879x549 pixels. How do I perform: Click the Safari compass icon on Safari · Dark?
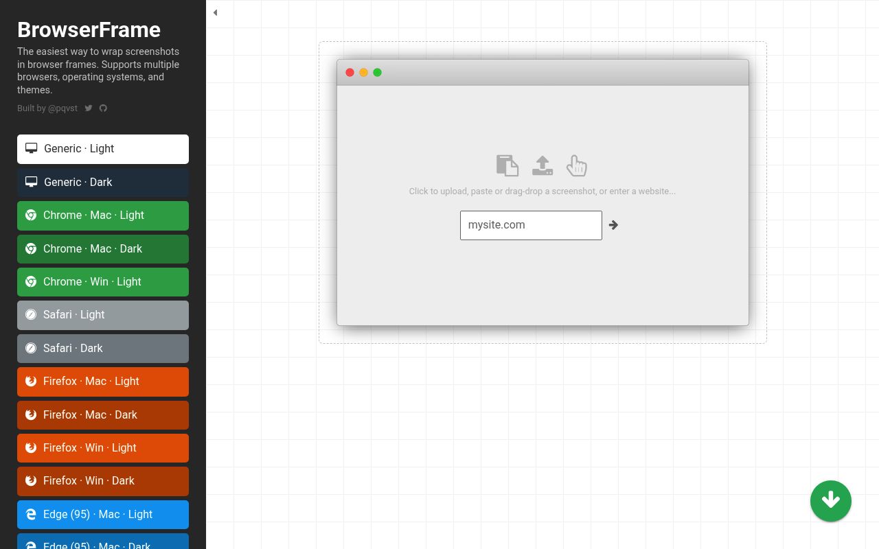(x=31, y=348)
